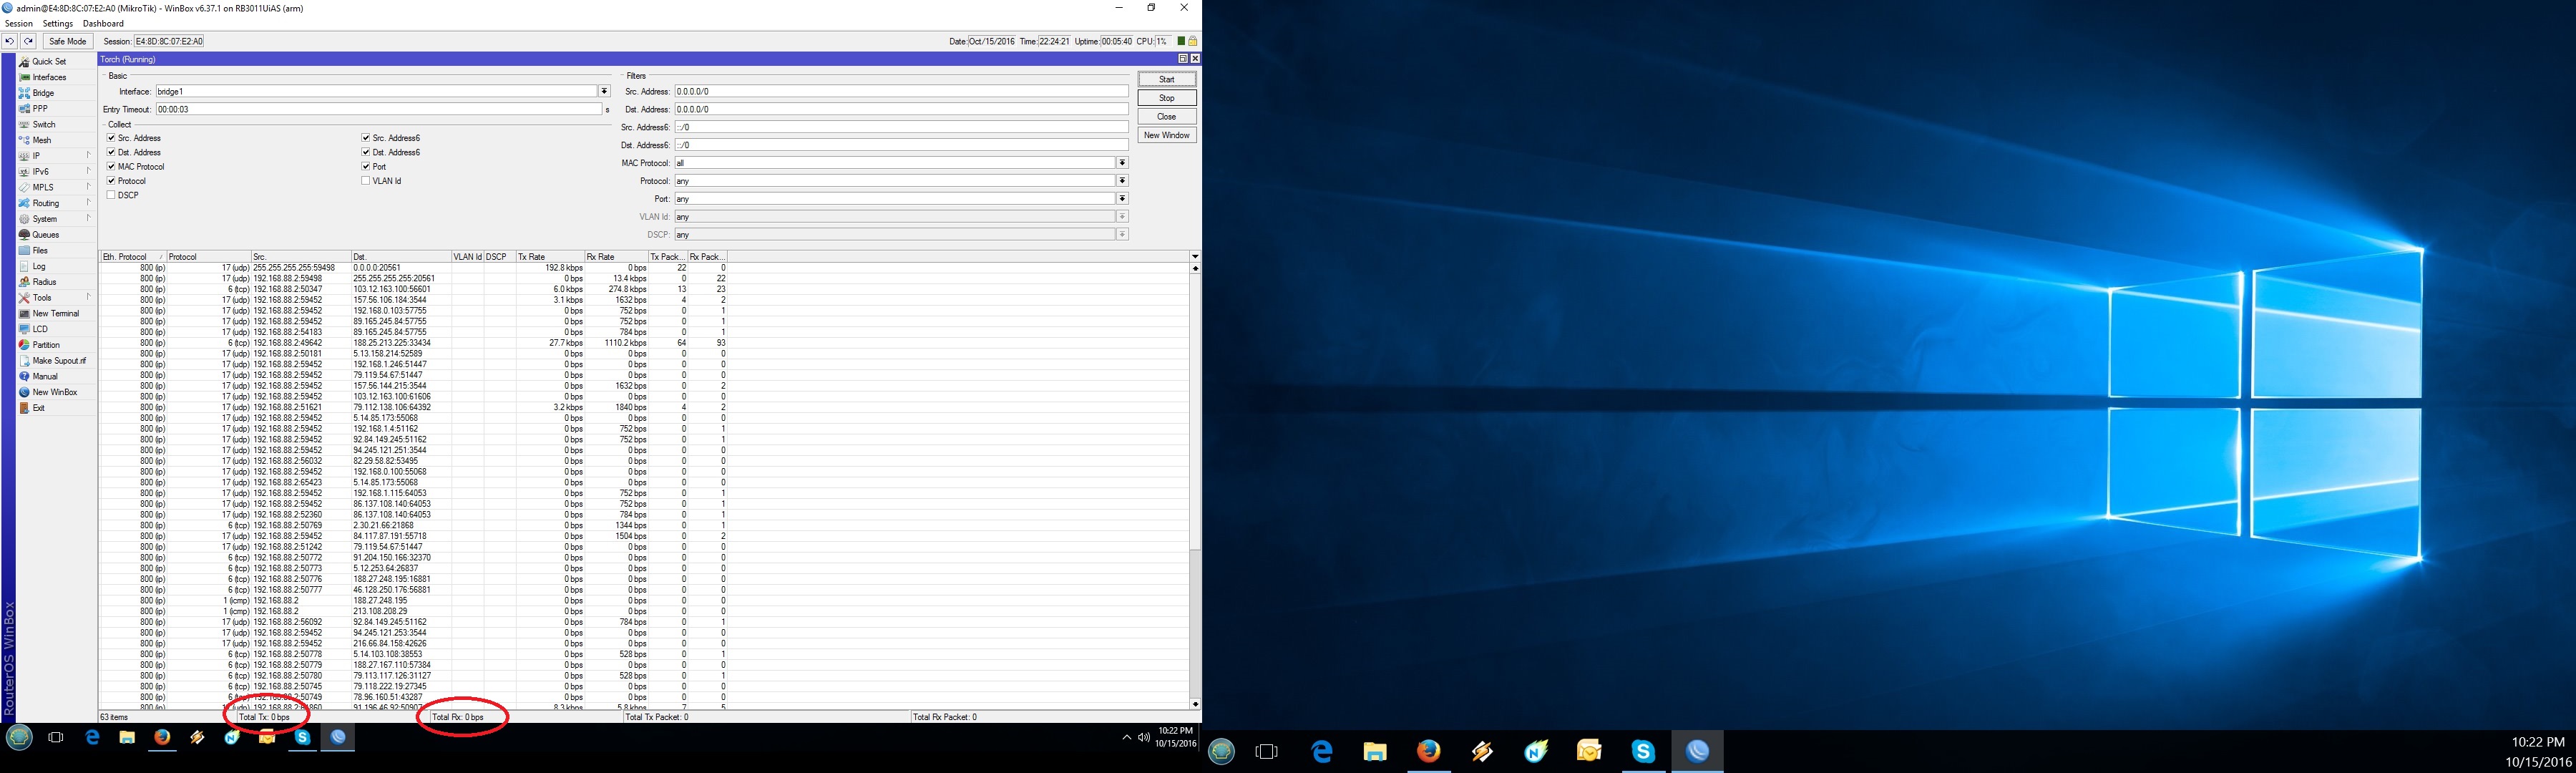Enable the DSCP collect checkbox

point(111,195)
